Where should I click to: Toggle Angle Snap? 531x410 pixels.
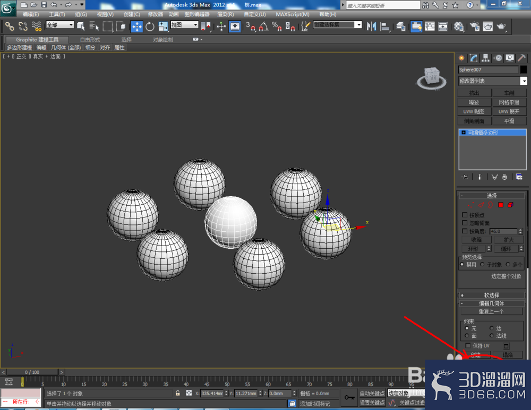[x=264, y=27]
